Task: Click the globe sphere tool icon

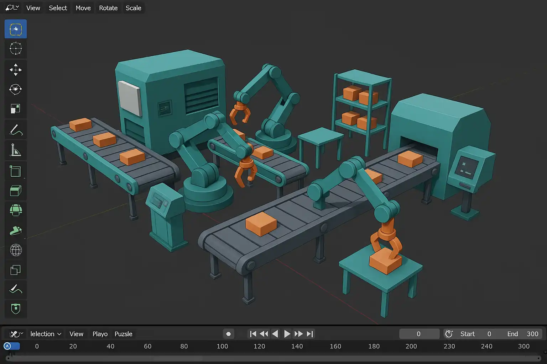Action: click(16, 250)
